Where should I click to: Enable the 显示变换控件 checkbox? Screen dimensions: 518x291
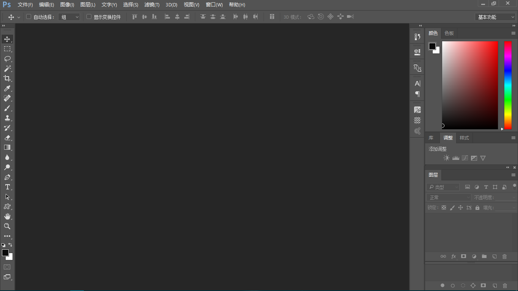click(x=89, y=17)
